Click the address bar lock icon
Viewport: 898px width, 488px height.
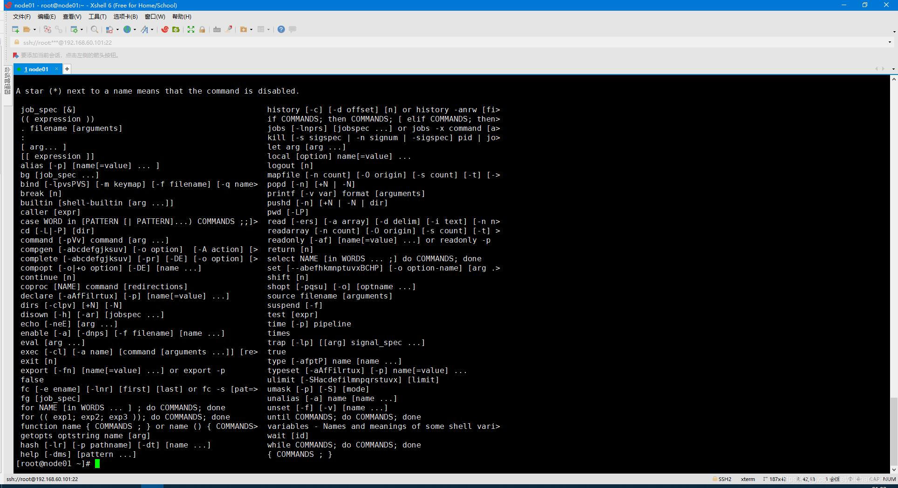[x=17, y=42]
